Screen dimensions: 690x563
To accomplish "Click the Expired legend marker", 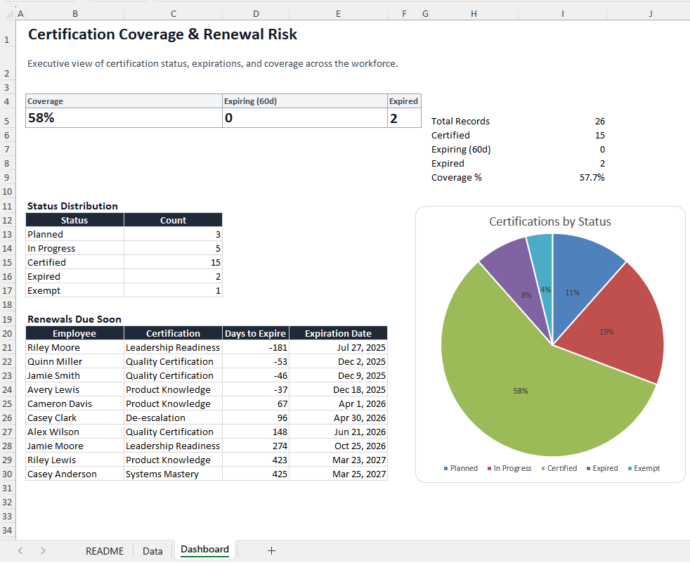I will point(590,468).
